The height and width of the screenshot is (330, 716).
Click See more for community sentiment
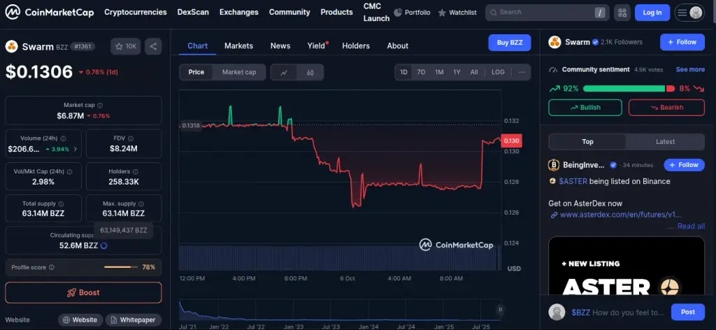point(690,69)
